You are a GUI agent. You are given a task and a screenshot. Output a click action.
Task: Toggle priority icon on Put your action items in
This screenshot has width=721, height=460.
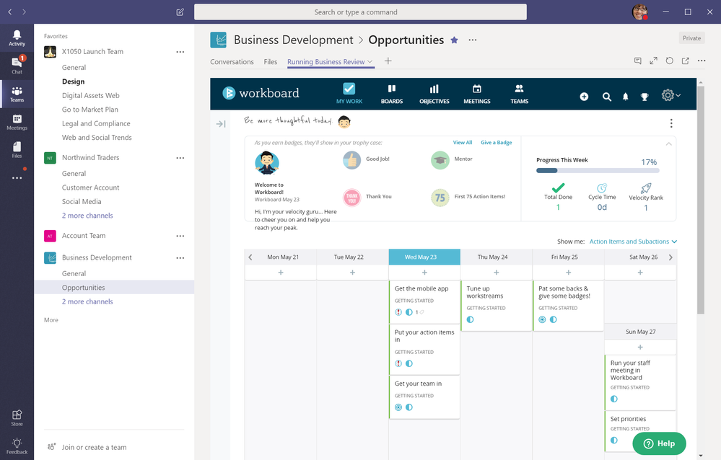(398, 363)
